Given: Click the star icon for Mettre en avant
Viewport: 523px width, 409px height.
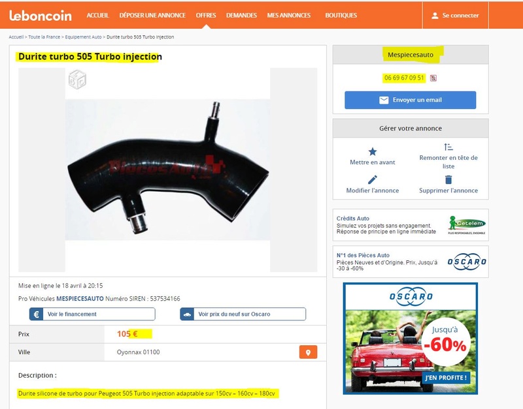Looking at the screenshot, I should pos(372,152).
